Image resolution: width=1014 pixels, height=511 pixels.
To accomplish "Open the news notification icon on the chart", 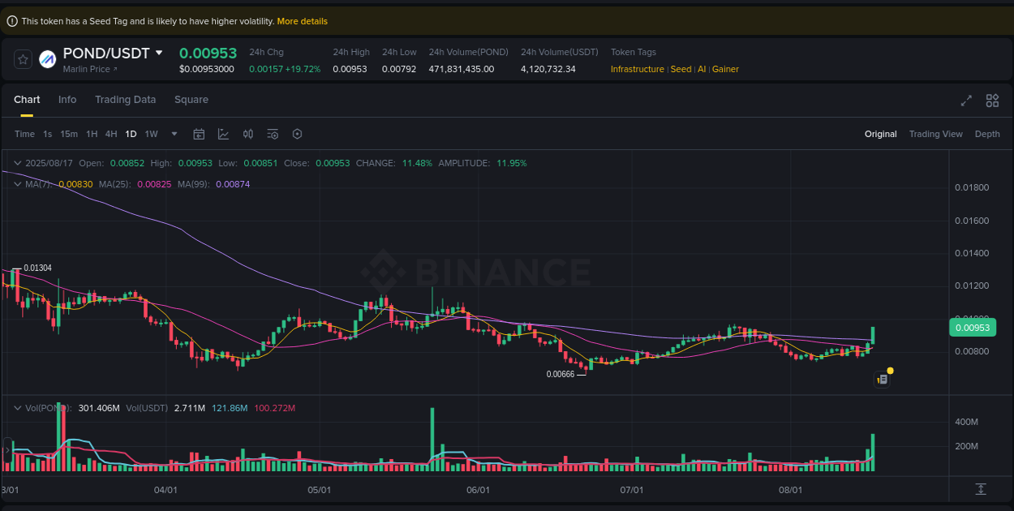I will click(882, 378).
